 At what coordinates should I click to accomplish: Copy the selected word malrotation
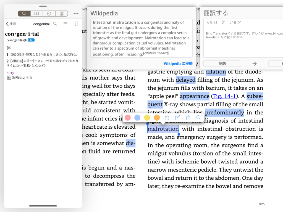tap(167, 118)
